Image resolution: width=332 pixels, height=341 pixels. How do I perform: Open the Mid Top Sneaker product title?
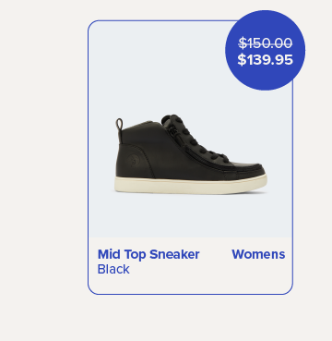click(148, 254)
